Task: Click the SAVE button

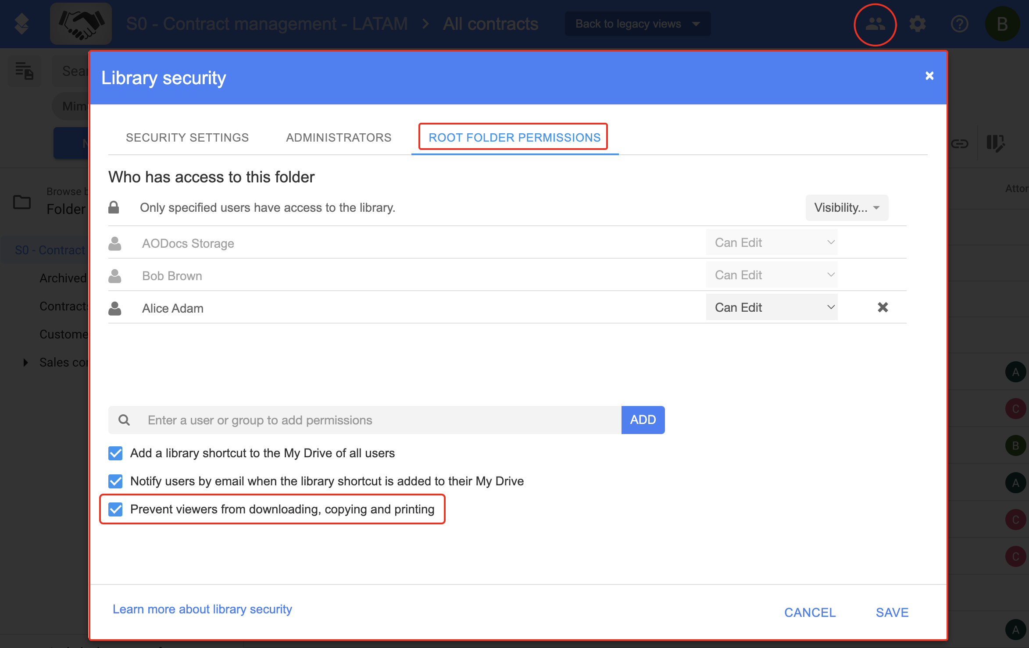Action: coord(892,612)
